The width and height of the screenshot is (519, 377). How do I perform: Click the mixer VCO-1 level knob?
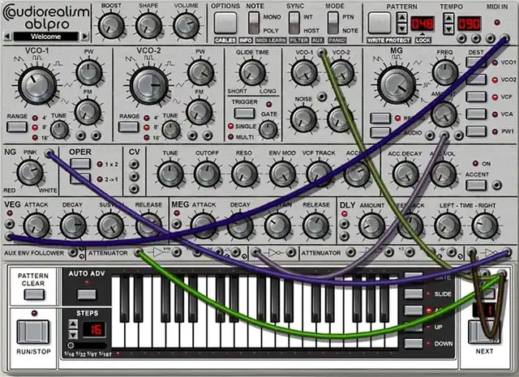(304, 72)
